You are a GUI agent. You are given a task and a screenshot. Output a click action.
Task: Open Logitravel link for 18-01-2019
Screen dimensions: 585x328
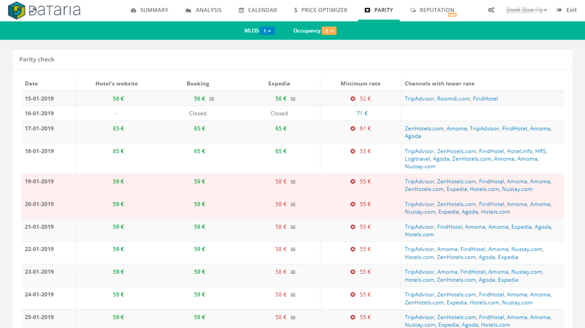pos(417,159)
